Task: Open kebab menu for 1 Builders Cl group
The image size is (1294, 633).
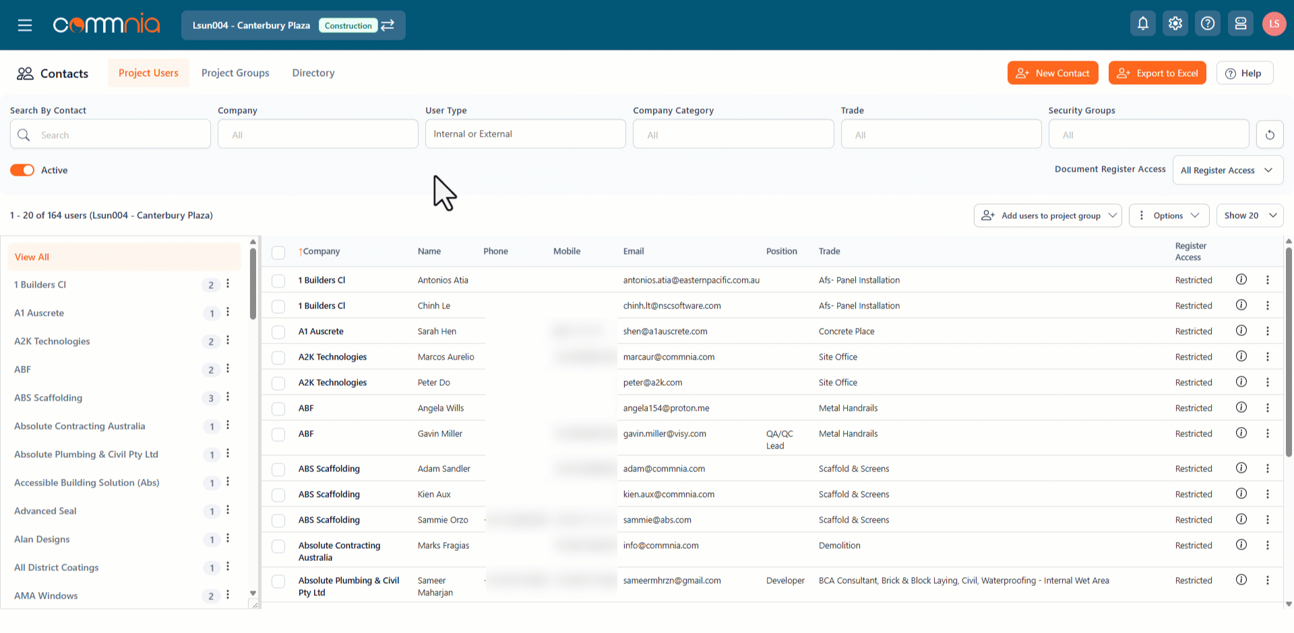Action: [228, 284]
